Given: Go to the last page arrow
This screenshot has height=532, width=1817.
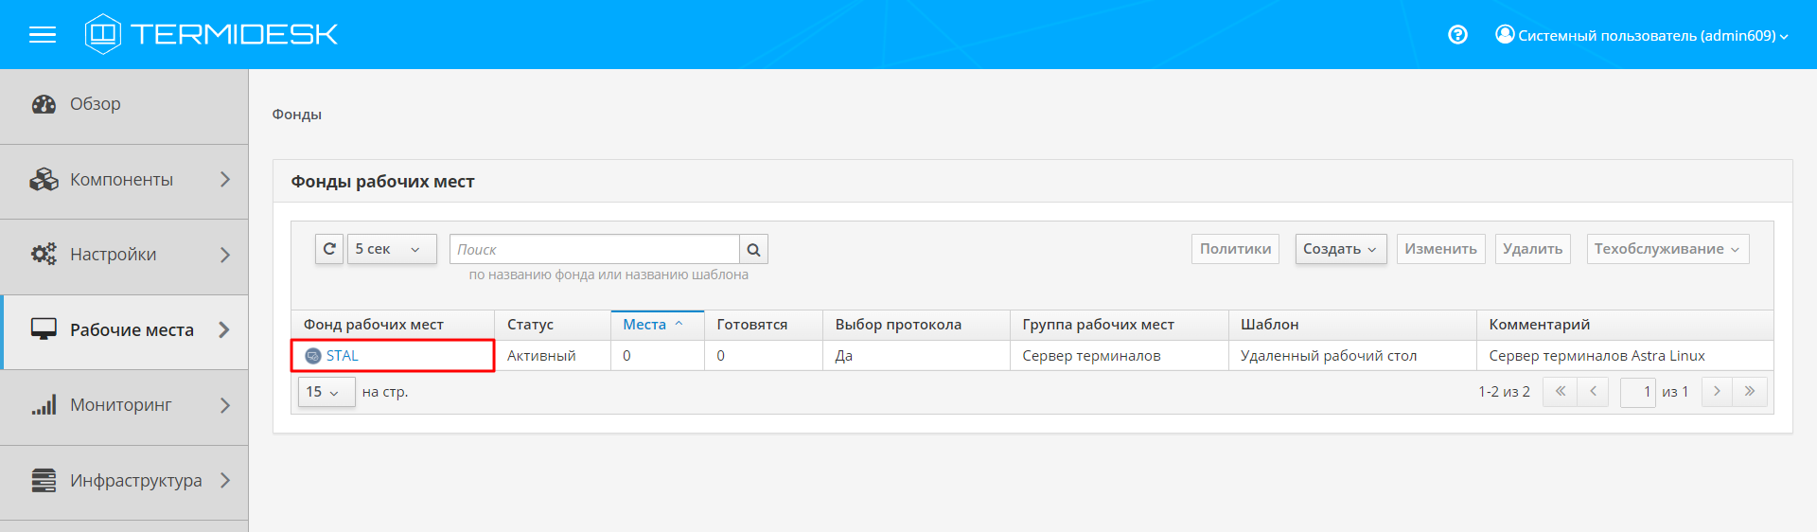Looking at the screenshot, I should pyautogui.click(x=1750, y=392).
